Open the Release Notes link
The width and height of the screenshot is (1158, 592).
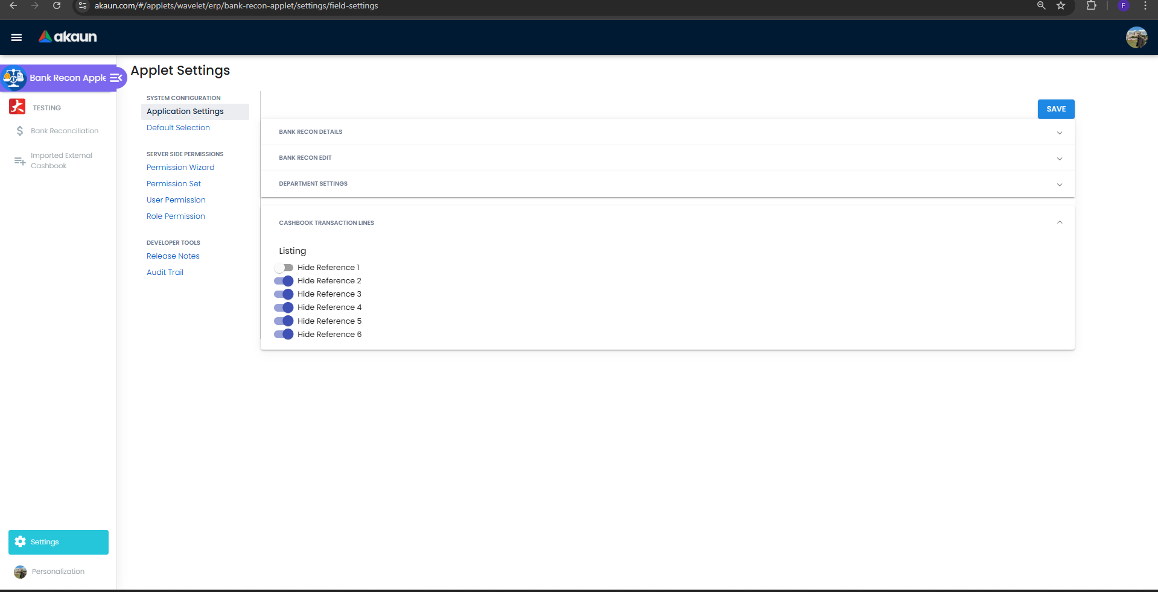[x=173, y=256]
